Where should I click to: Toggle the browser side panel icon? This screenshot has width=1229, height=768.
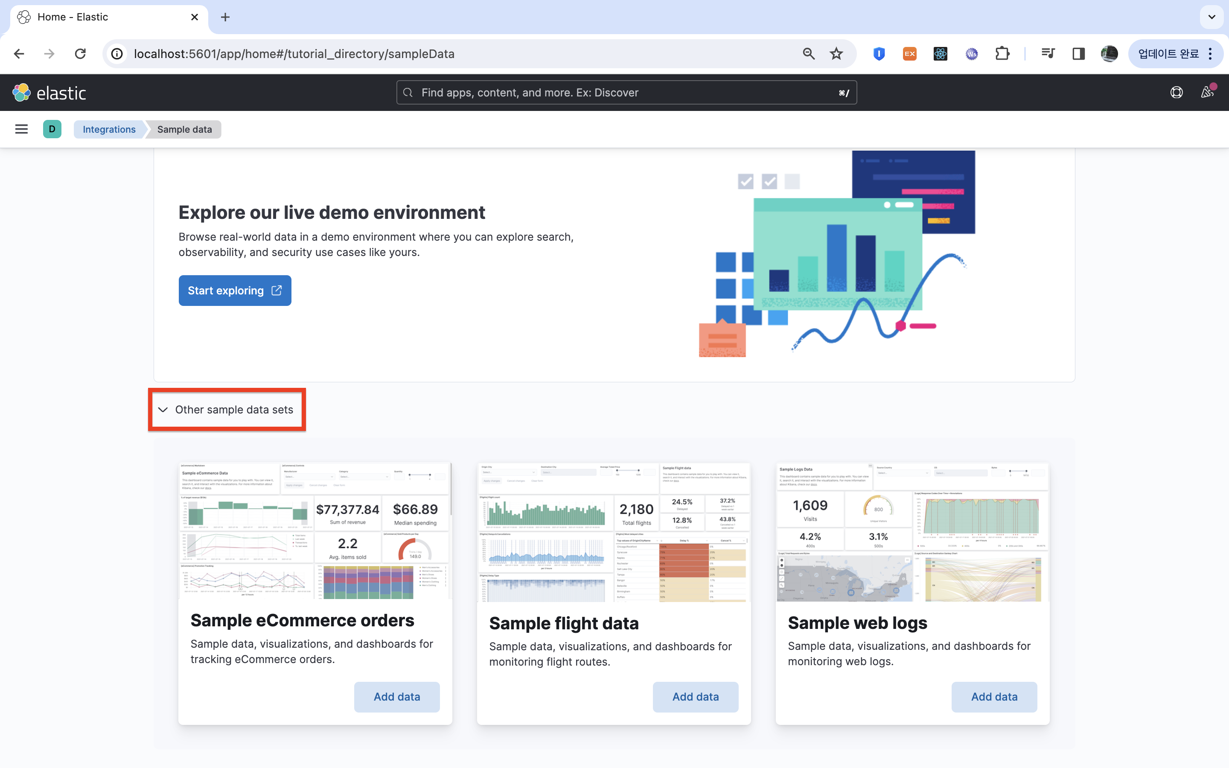[1078, 54]
